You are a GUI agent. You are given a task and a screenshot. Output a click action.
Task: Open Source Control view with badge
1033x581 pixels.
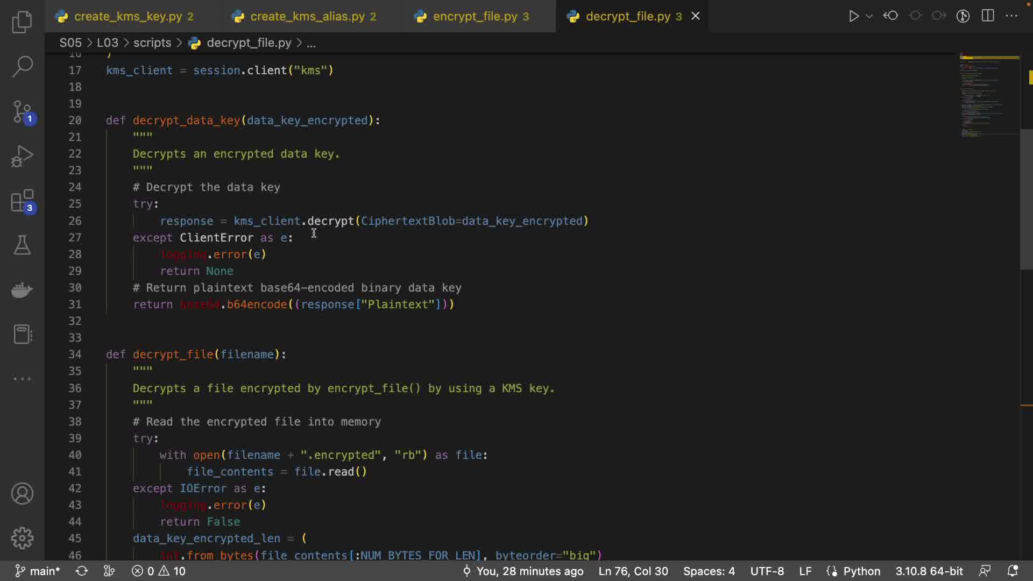pos(22,112)
